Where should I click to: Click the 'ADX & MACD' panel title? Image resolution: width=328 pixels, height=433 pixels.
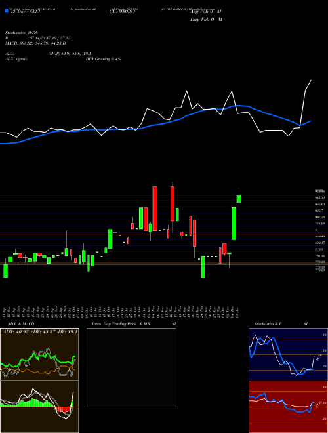click(x=21, y=324)
